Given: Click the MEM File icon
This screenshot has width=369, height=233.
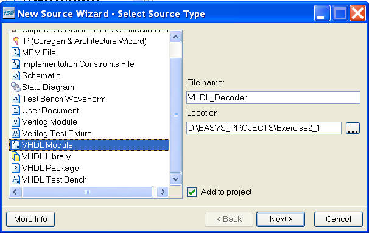Looking at the screenshot, I should tap(16, 52).
